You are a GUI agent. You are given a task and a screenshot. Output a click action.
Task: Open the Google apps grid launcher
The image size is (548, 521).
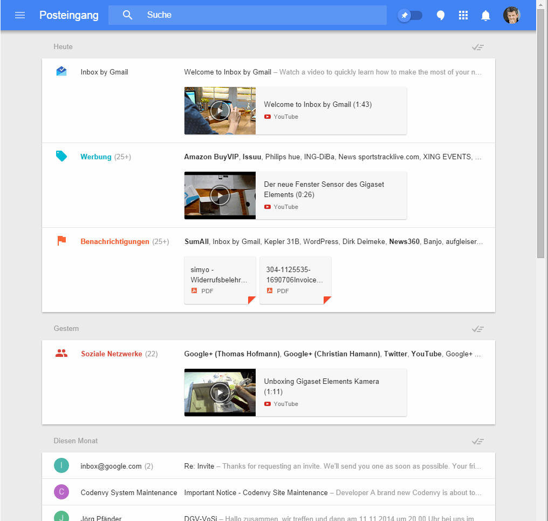tap(463, 15)
